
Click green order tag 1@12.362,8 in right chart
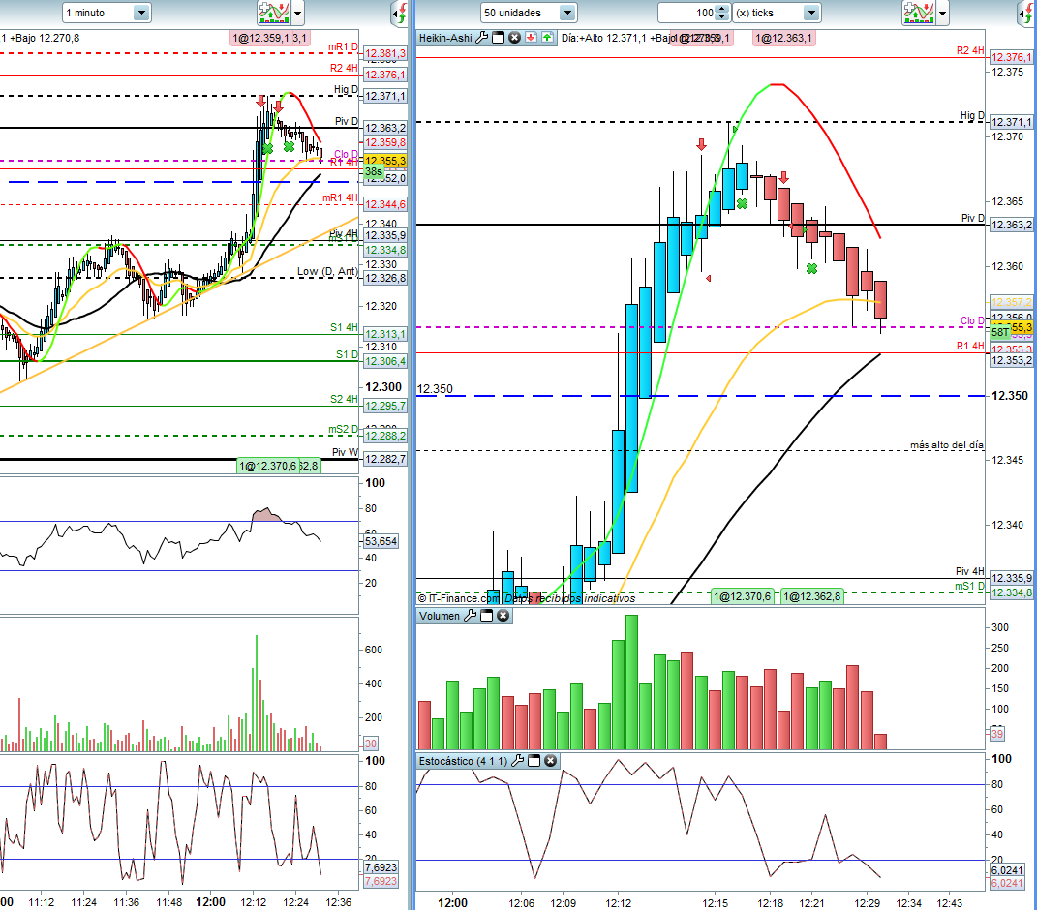[x=812, y=596]
